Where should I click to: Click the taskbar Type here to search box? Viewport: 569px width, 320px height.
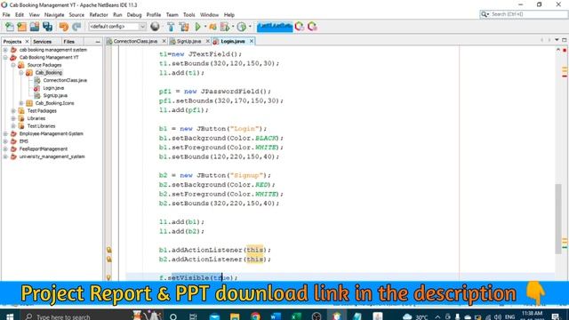click(x=75, y=316)
